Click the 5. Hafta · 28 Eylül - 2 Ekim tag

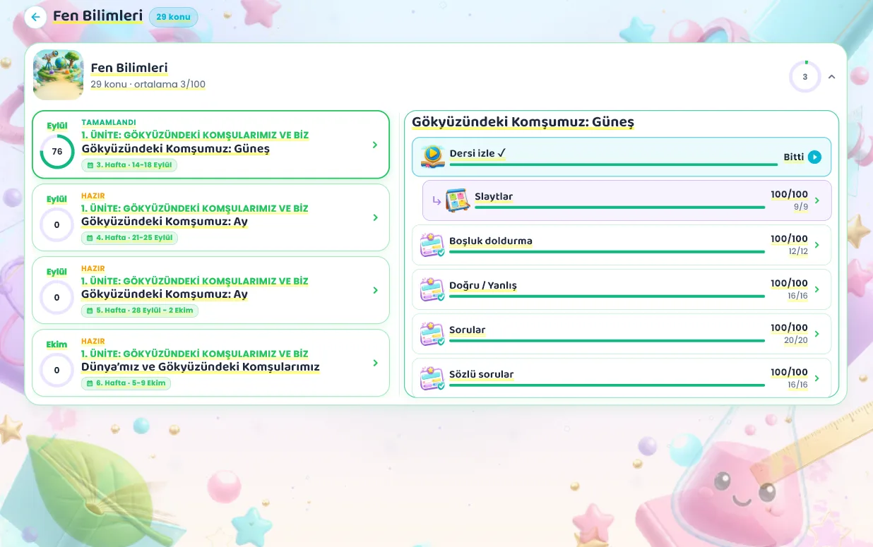point(140,311)
